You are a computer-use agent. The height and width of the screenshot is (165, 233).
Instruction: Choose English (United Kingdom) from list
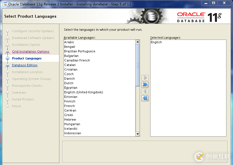coord(100,92)
